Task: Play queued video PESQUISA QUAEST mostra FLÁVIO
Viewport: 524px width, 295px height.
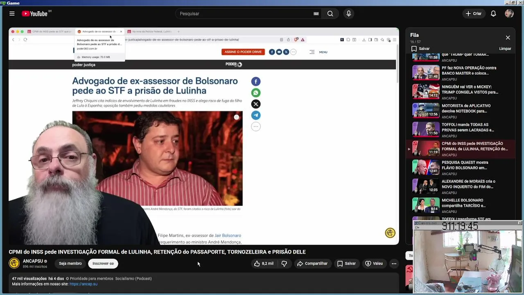Action: point(461,168)
